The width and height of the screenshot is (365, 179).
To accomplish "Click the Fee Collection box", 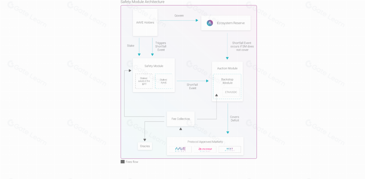I will click(181, 119).
